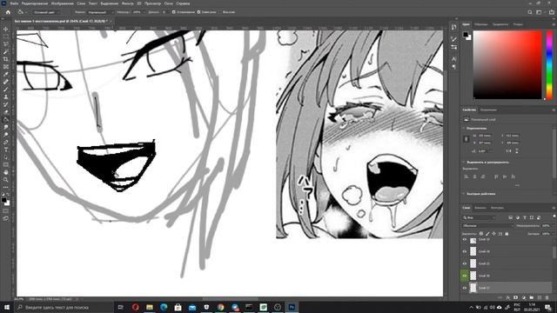
Task: Create a new group folder in Layers panel
Action: 532,297
